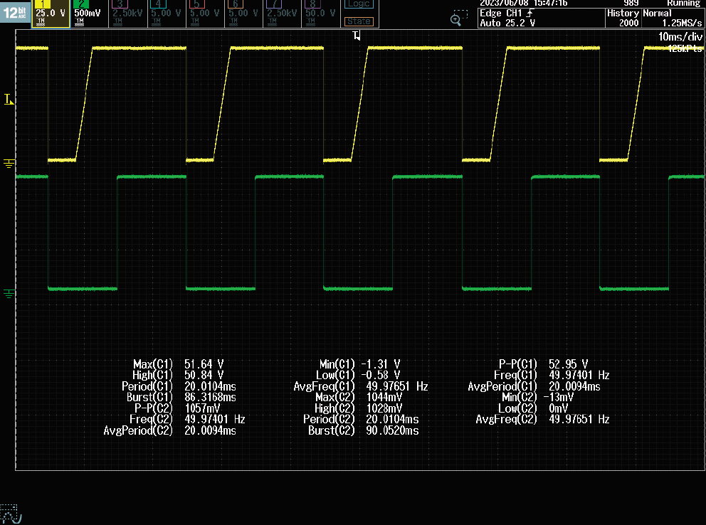Image resolution: width=706 pixels, height=525 pixels.
Task: Enable channel 3 at 2.50kV
Action: (128, 14)
